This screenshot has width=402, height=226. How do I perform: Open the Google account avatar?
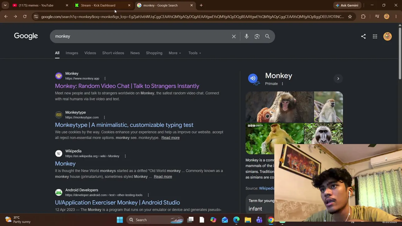pyautogui.click(x=388, y=36)
